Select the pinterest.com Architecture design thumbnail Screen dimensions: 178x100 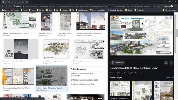[47, 21]
